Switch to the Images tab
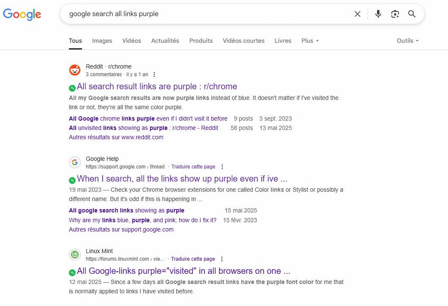Viewport: 448px width, 306px height. pos(102,41)
